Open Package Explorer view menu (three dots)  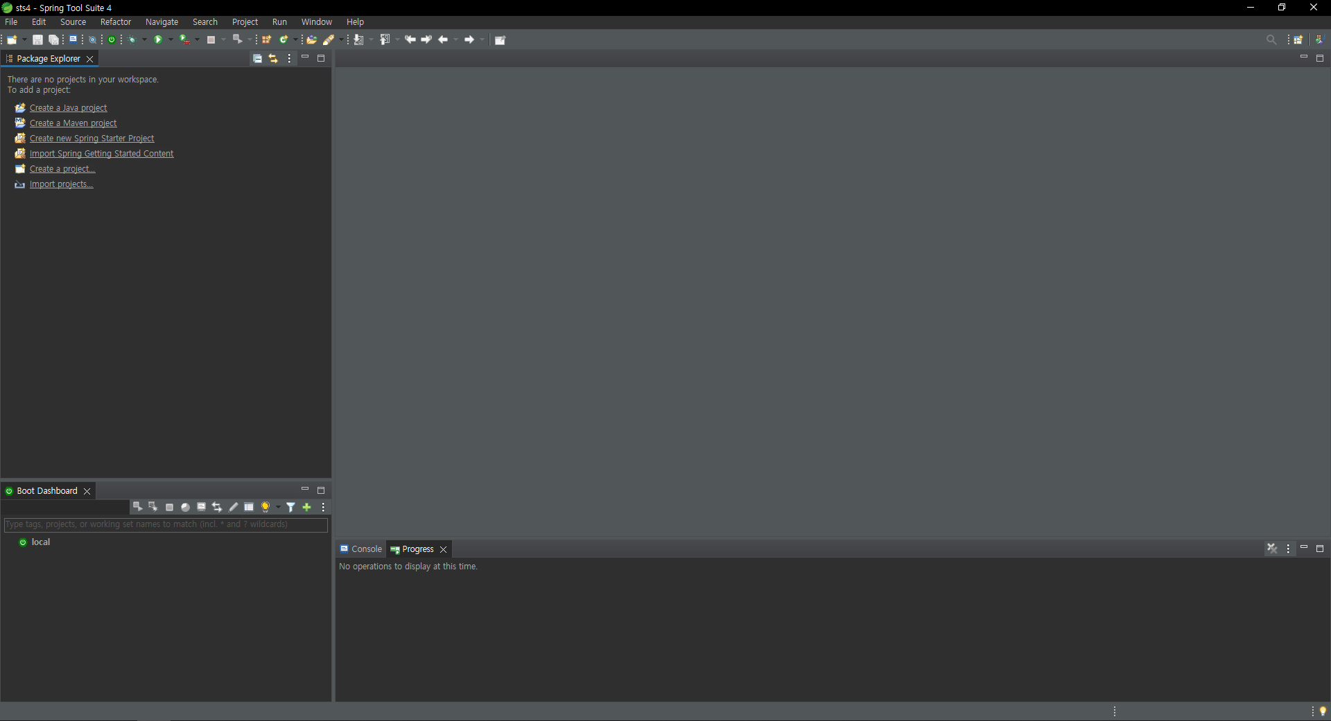coord(289,59)
